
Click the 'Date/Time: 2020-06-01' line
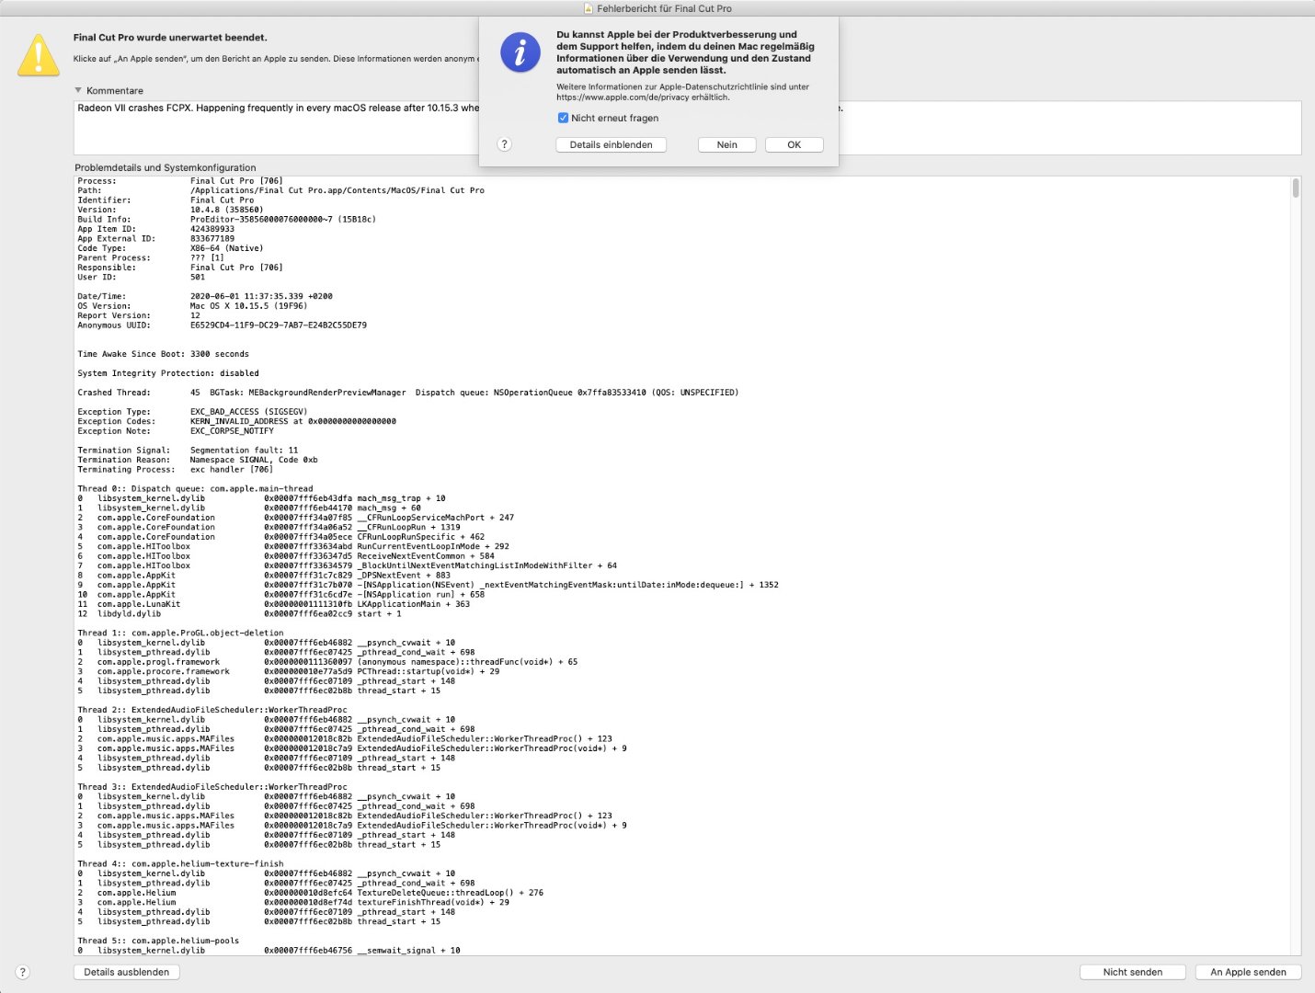pos(205,296)
